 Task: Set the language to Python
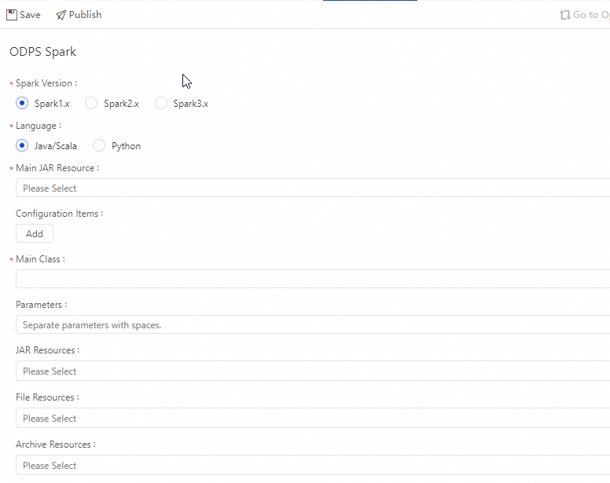coord(99,145)
